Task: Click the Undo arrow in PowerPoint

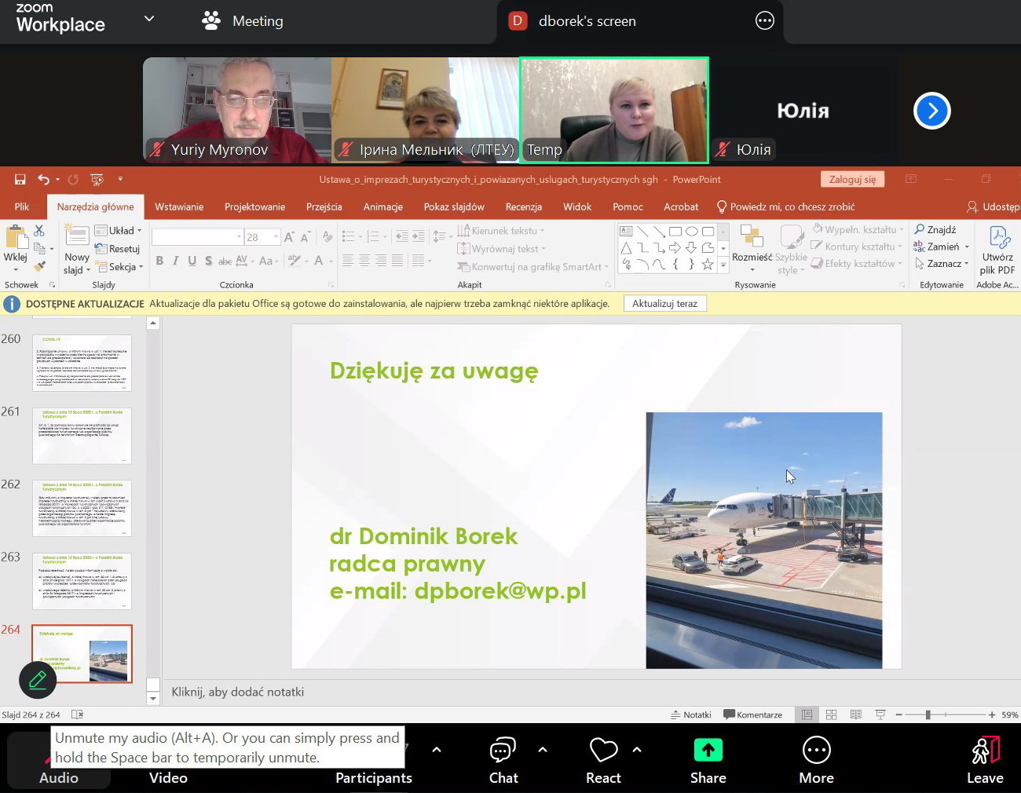Action: point(44,180)
